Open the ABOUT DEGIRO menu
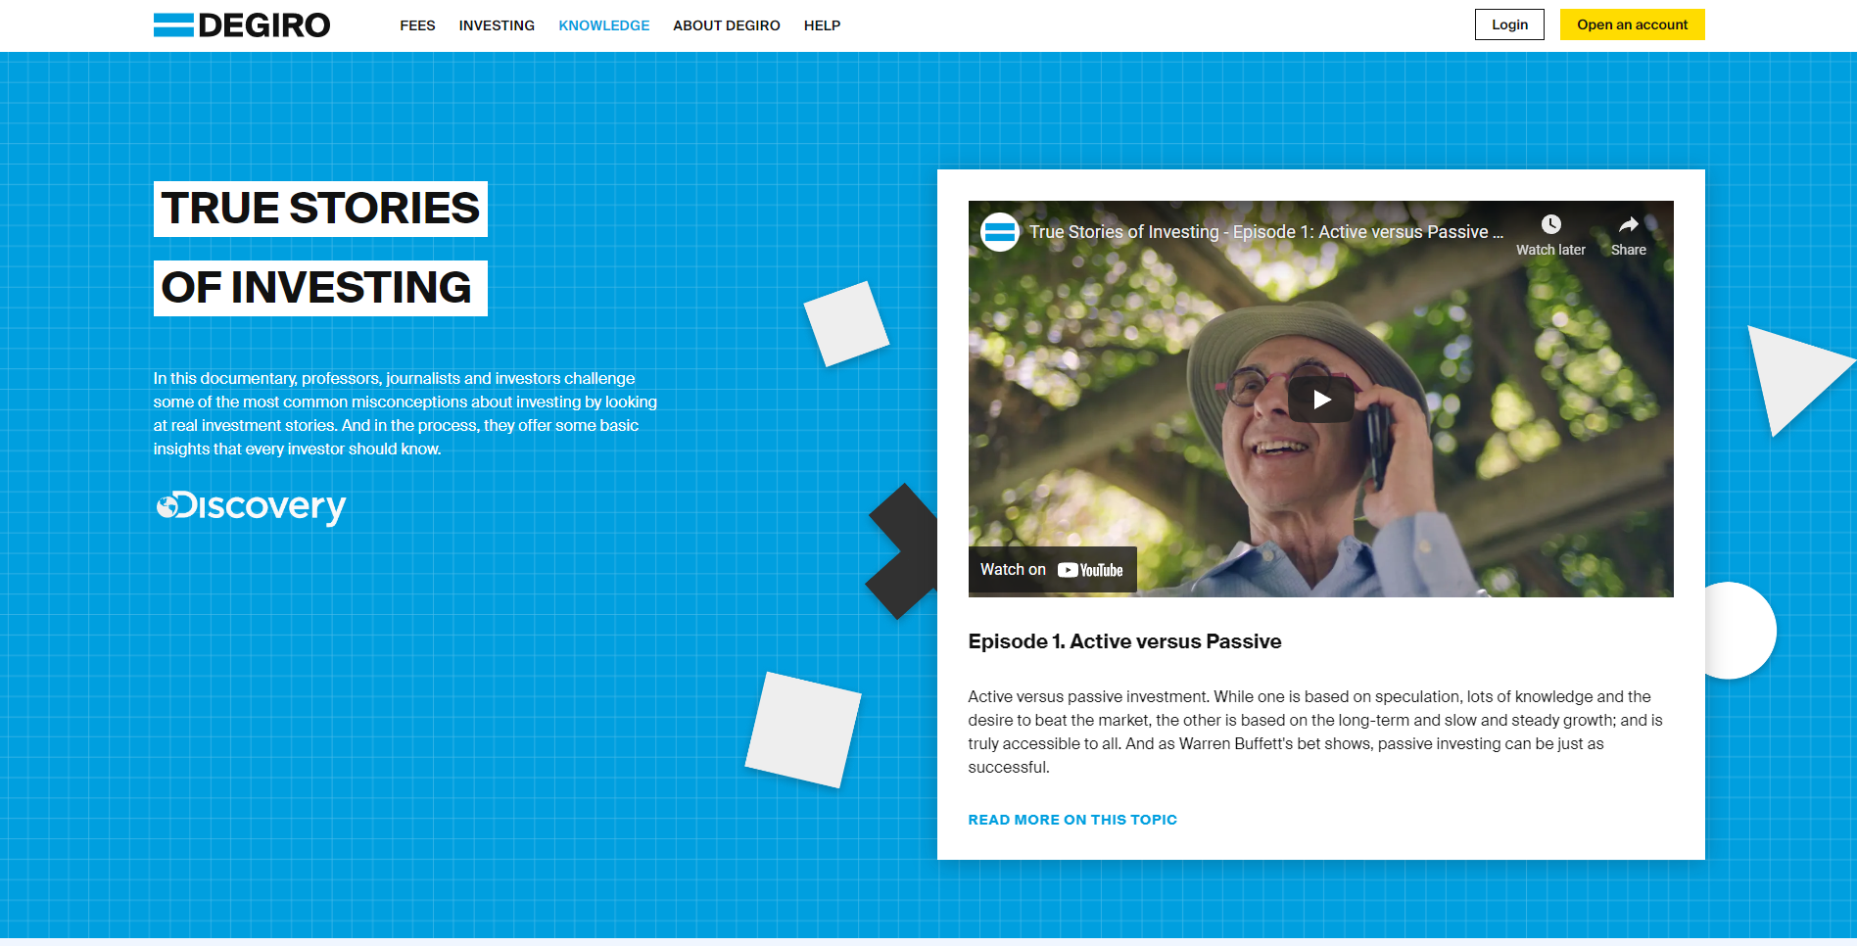 (726, 25)
